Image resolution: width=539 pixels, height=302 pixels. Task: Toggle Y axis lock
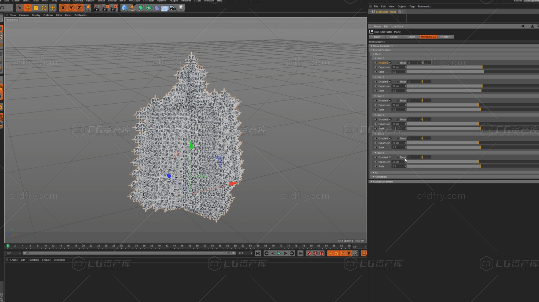click(x=71, y=8)
